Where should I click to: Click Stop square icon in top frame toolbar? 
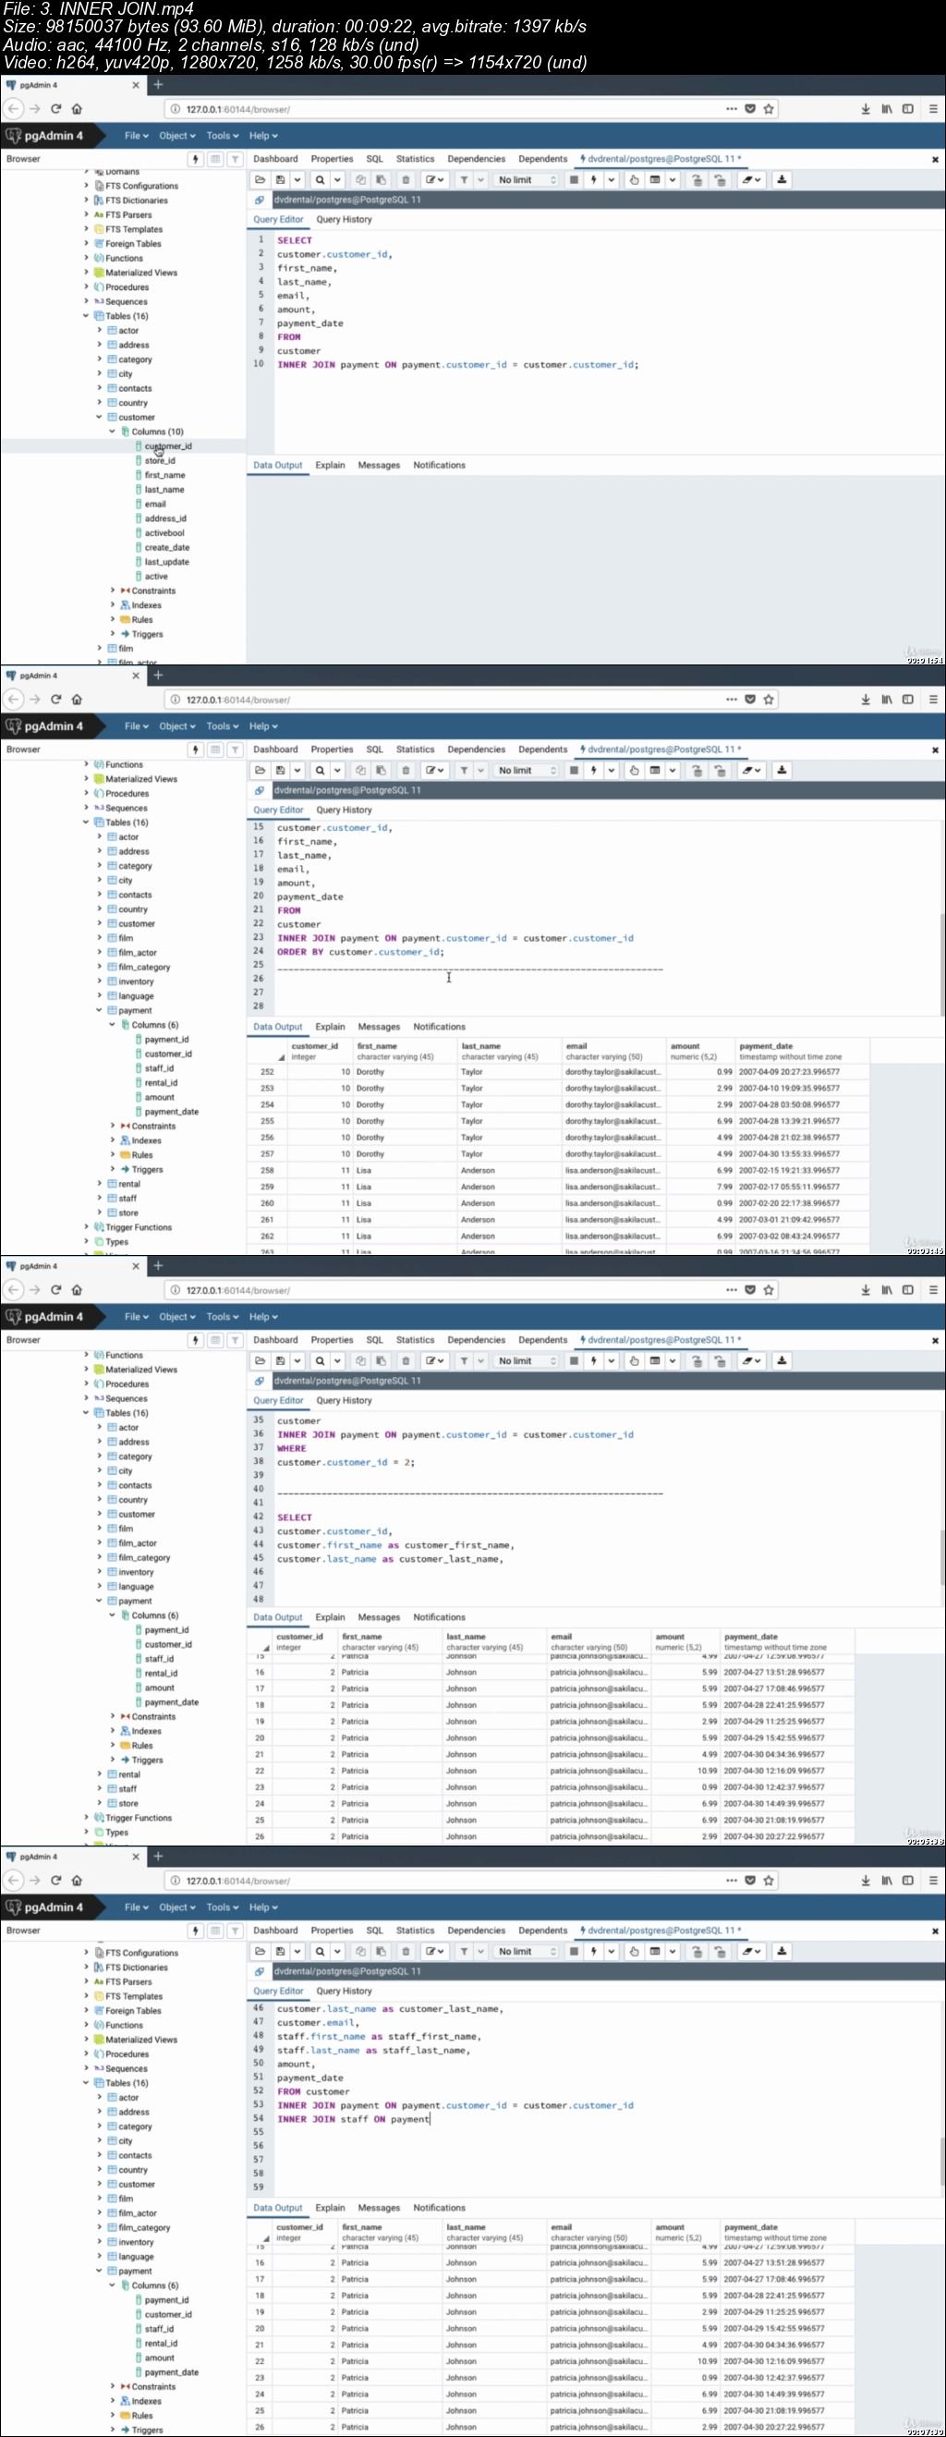[x=574, y=179]
